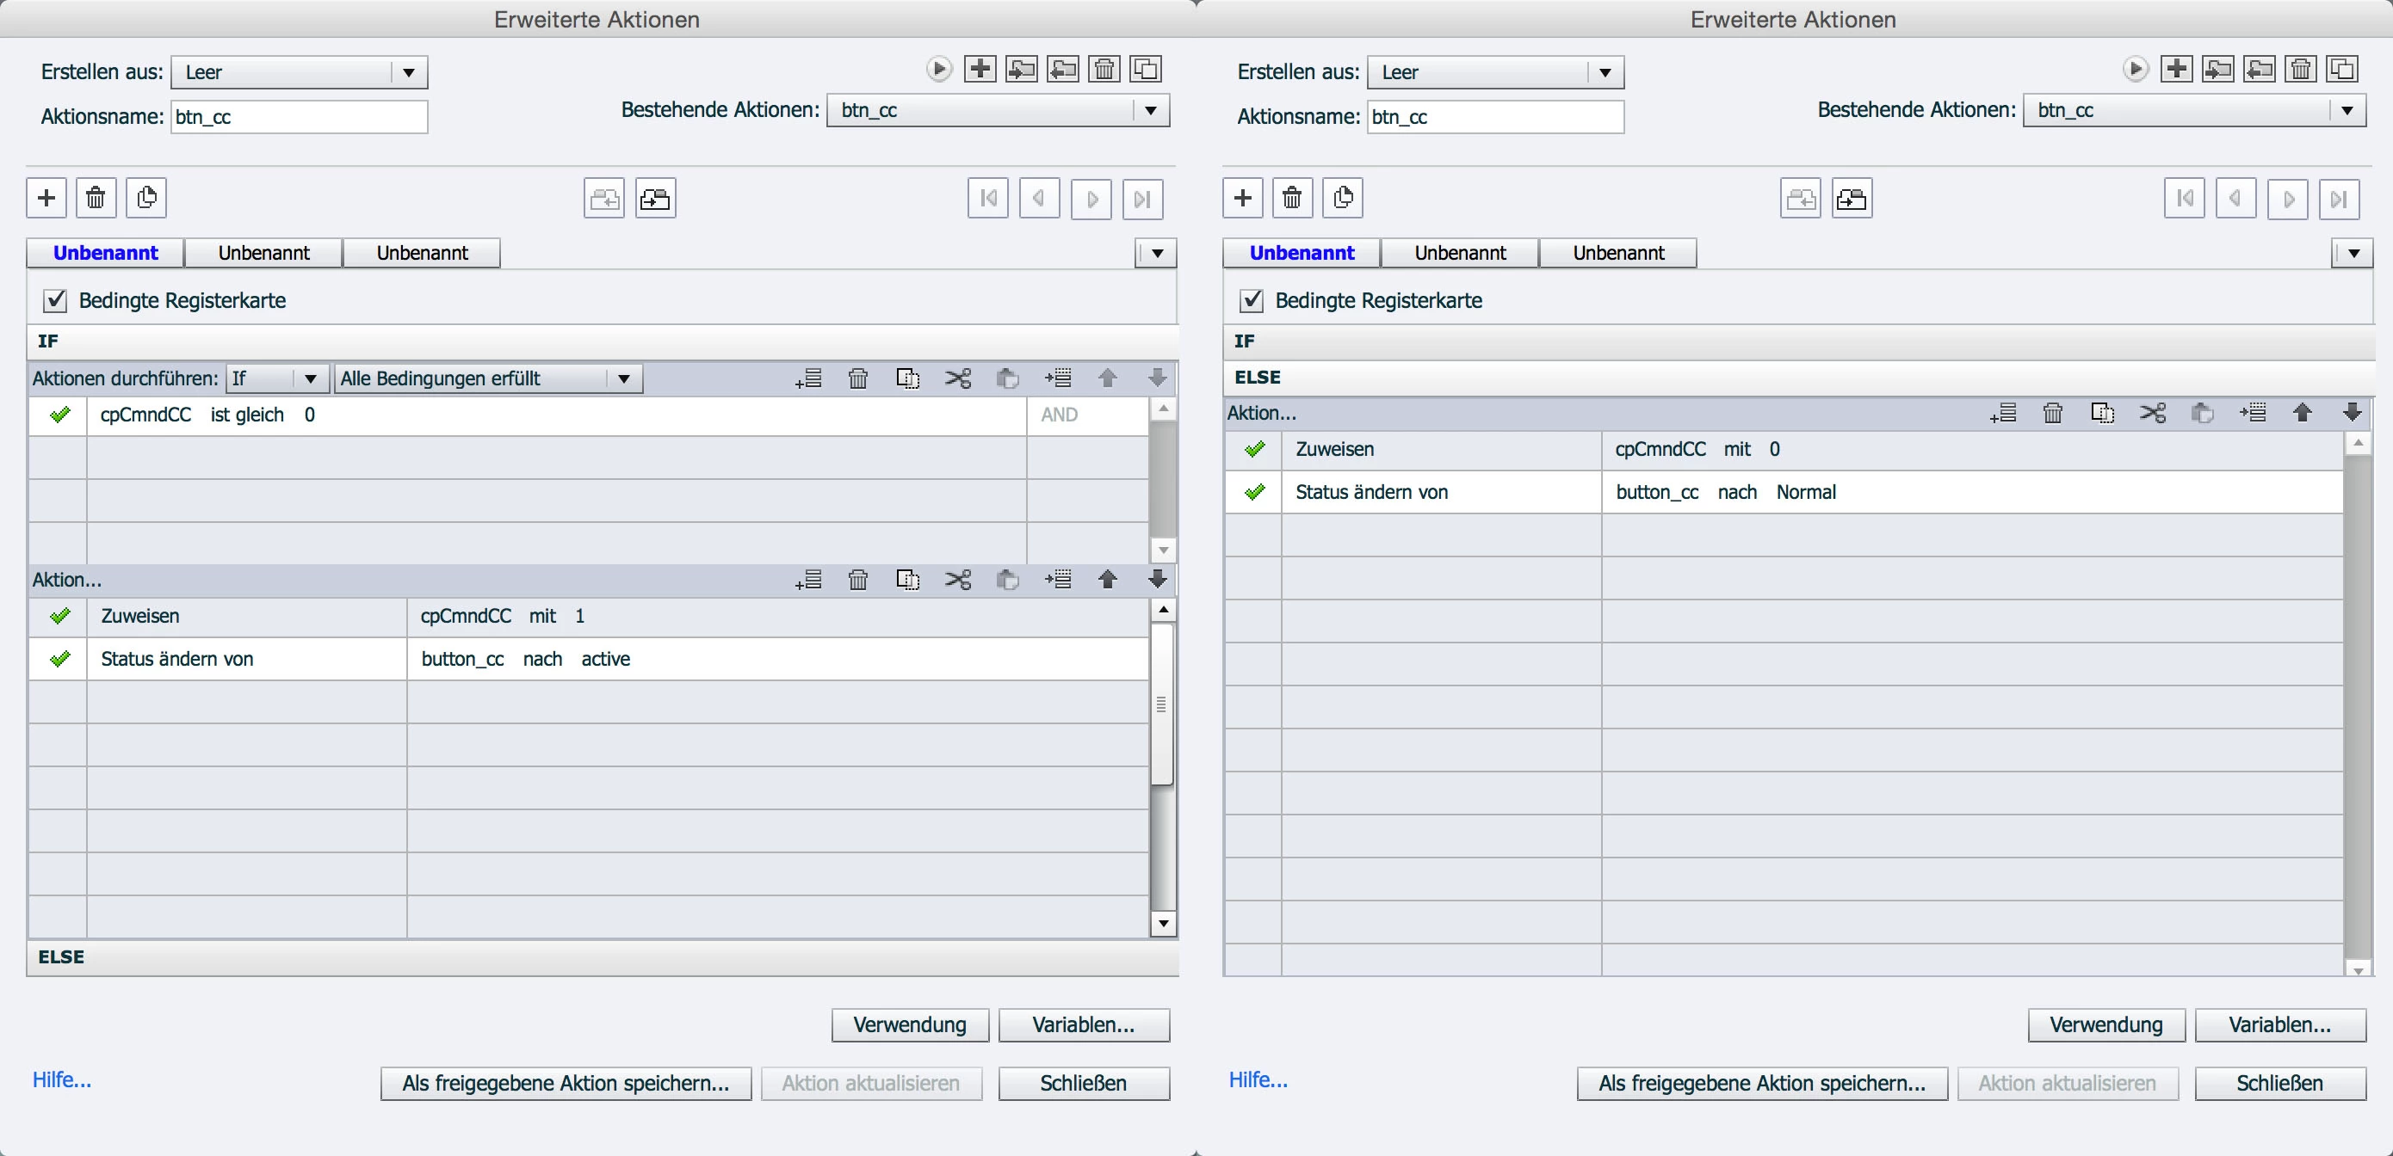
Task: Click duplicate decision icon beside trash in right dialog
Action: click(1342, 198)
